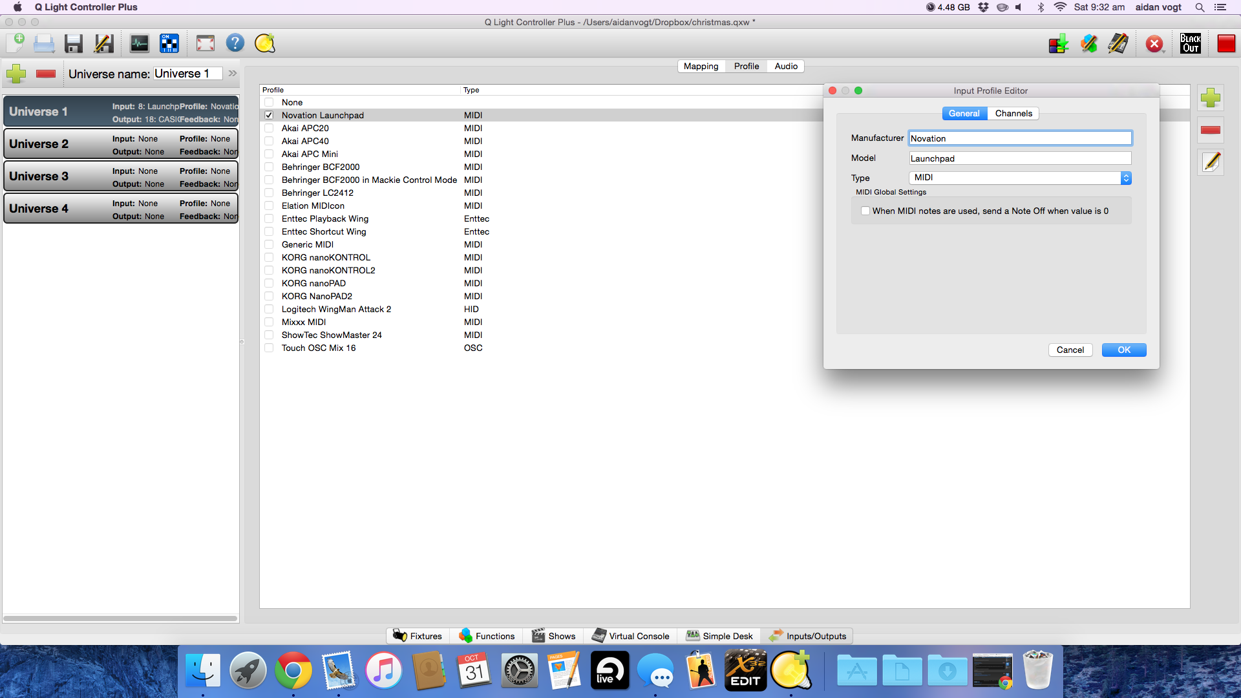This screenshot has height=698, width=1241.
Task: Open System Preferences from the dock
Action: click(x=519, y=671)
